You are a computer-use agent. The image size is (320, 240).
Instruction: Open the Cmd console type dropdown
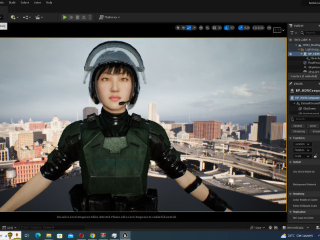point(9,227)
